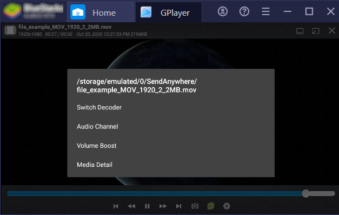Click the seek bar thumb
Viewport: 339px width, 215px height.
pos(305,193)
